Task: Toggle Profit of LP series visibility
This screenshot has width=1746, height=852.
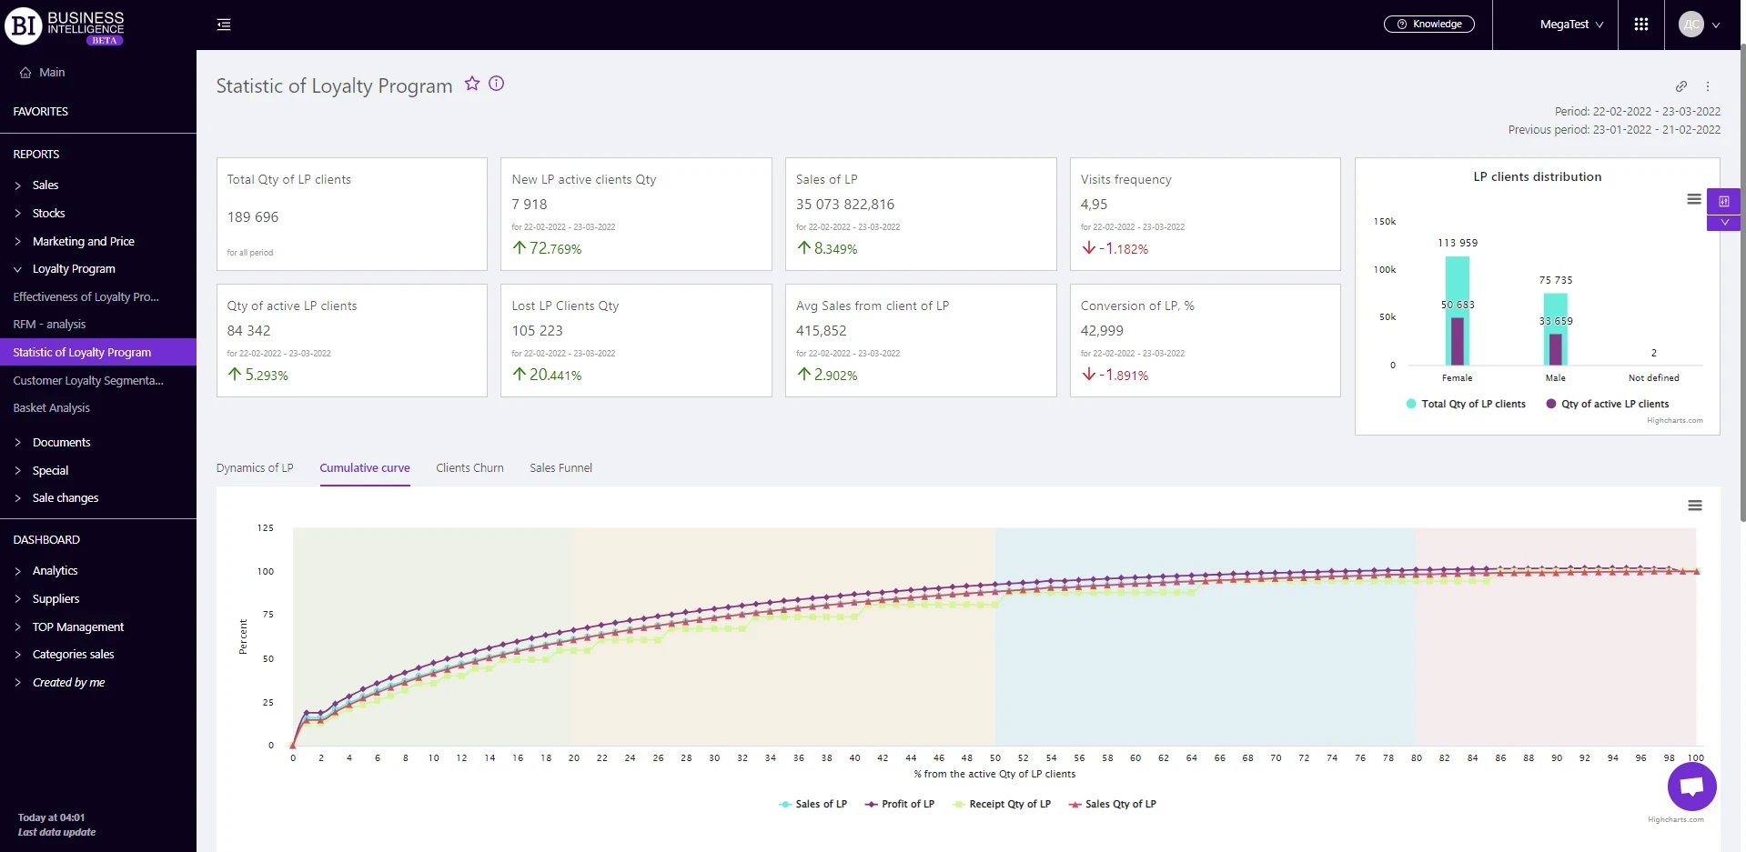Action: tap(900, 804)
